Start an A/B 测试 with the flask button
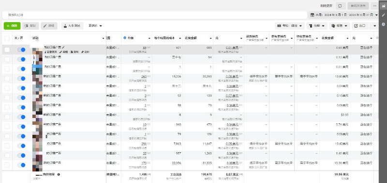The height and width of the screenshot is (183, 387). 72,26
